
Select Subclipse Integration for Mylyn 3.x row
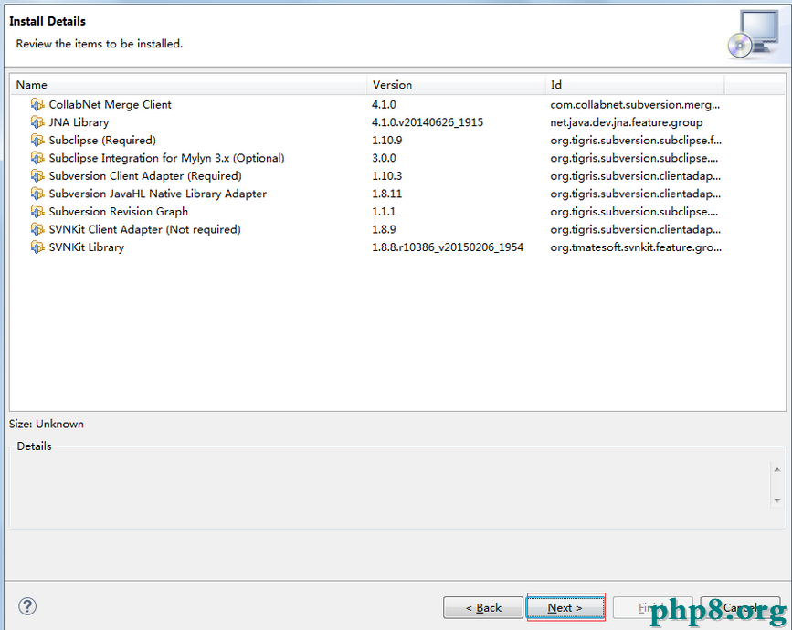pyautogui.click(x=397, y=158)
